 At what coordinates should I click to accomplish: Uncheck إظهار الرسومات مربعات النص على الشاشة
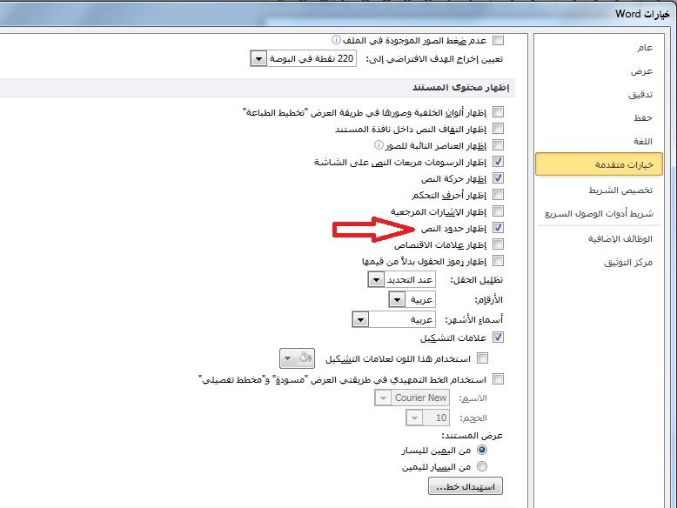pos(498,162)
